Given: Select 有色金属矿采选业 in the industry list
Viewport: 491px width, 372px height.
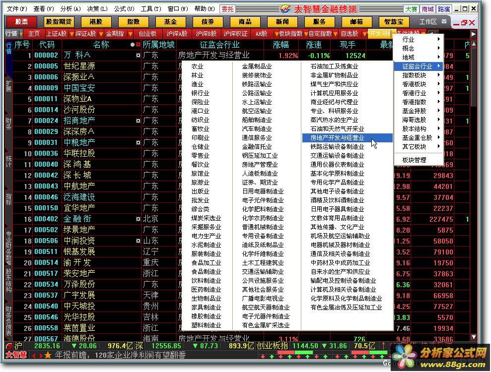Looking at the screenshot, I should (266, 325).
